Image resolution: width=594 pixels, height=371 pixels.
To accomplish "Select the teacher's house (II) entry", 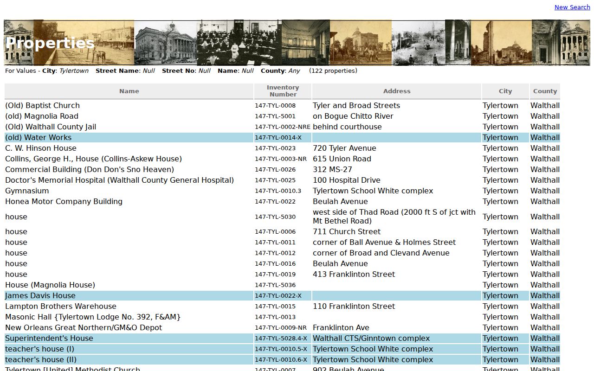I will click(41, 359).
